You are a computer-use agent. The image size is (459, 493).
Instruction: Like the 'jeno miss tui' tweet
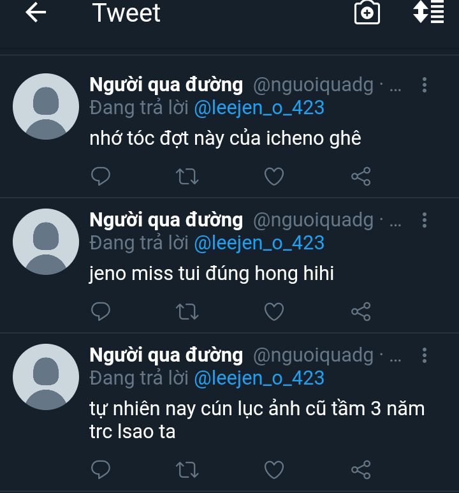tap(274, 311)
